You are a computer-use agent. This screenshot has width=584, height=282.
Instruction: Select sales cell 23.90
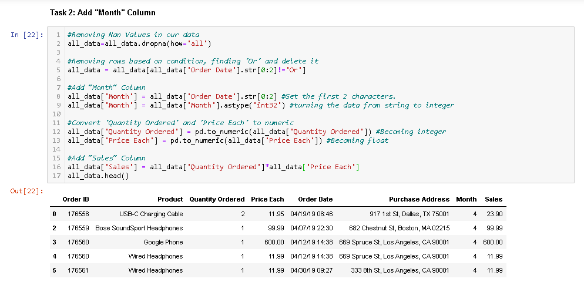point(495,214)
